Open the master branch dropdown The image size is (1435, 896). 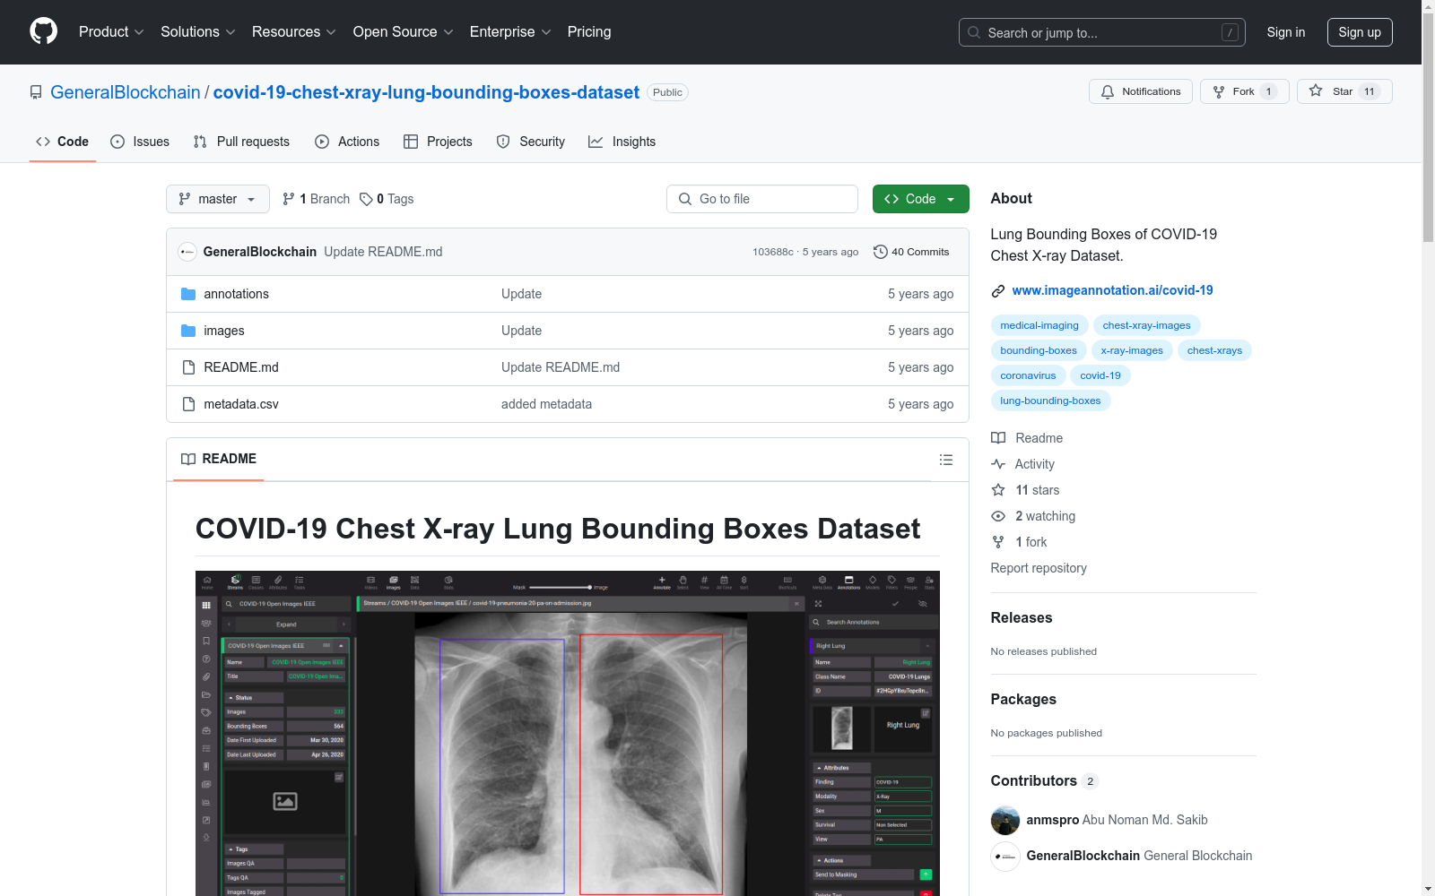[218, 199]
